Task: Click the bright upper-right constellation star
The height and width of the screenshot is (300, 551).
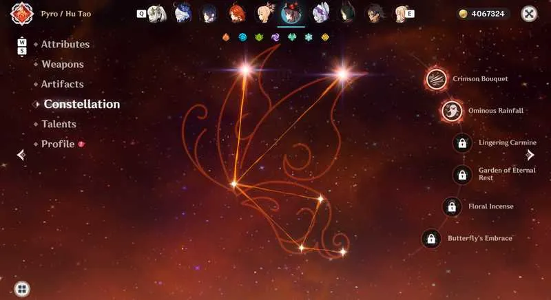Action: click(342, 74)
